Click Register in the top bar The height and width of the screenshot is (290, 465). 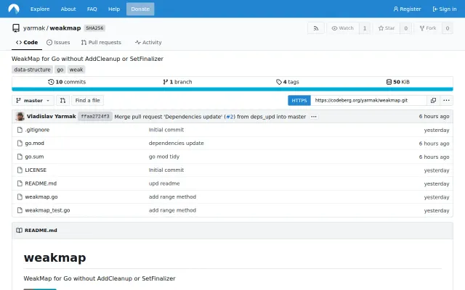click(407, 9)
